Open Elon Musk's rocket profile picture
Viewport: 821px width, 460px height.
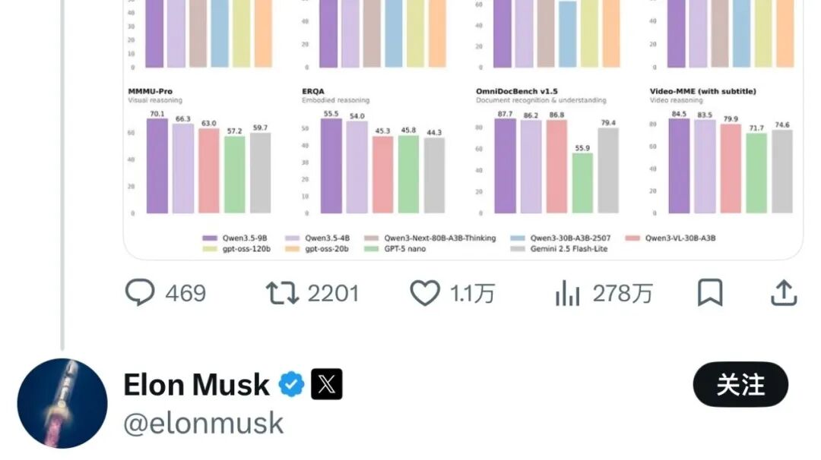click(62, 403)
